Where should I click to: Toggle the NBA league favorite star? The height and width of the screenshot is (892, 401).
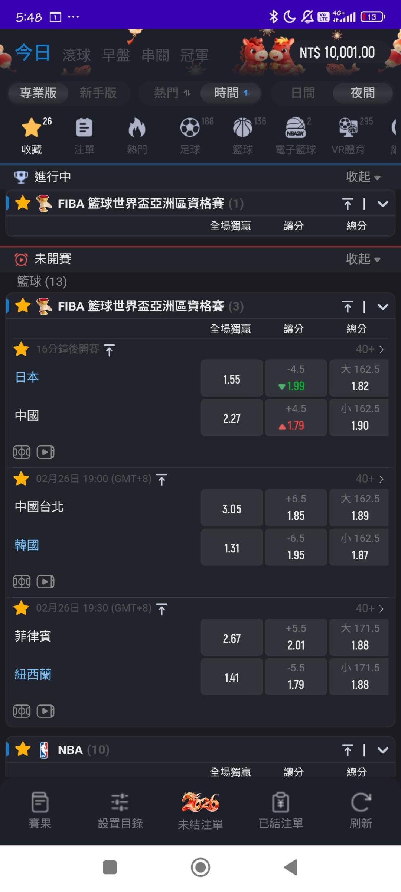(23, 750)
